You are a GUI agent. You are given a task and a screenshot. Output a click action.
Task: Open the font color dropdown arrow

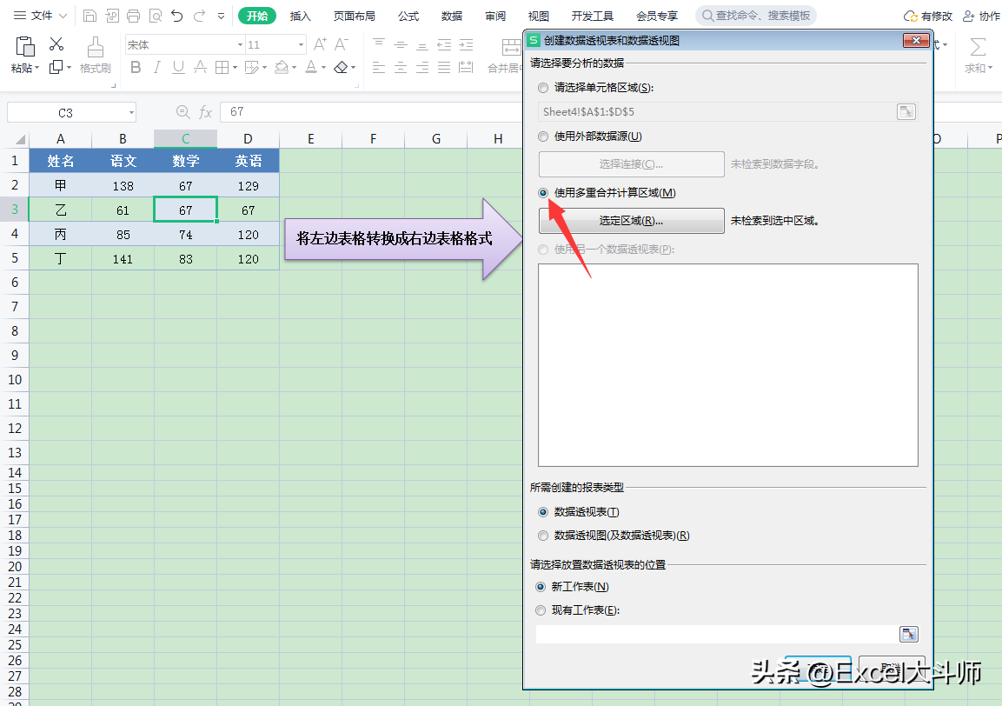click(323, 67)
